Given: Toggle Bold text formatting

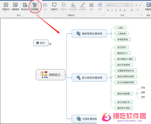Looking at the screenshot, I should 108,10.
